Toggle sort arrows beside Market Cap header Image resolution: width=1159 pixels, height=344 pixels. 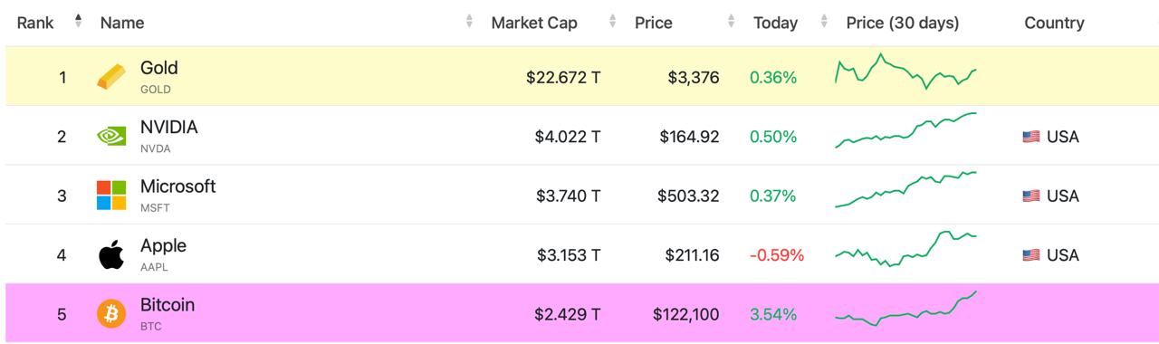[613, 23]
